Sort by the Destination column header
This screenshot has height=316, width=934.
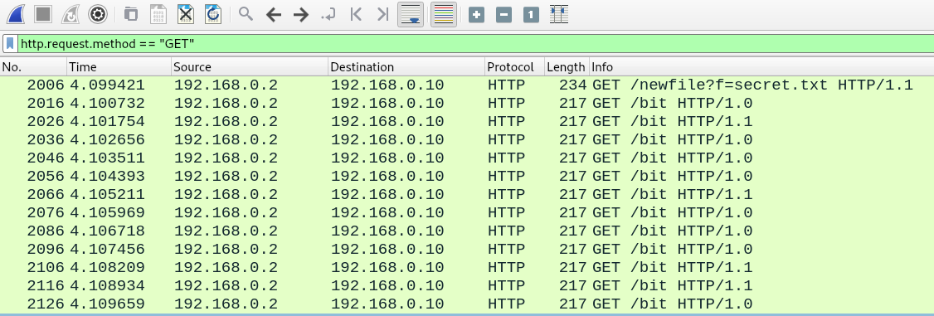pos(406,67)
